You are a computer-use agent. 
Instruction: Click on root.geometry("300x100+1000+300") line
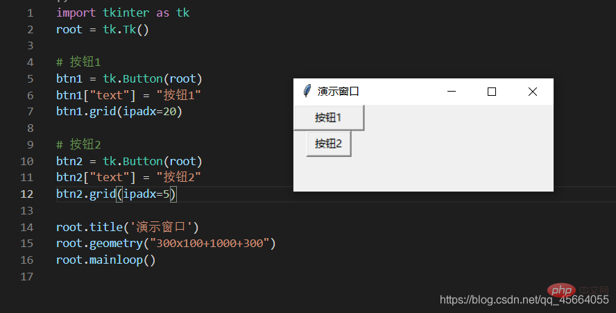(x=166, y=244)
